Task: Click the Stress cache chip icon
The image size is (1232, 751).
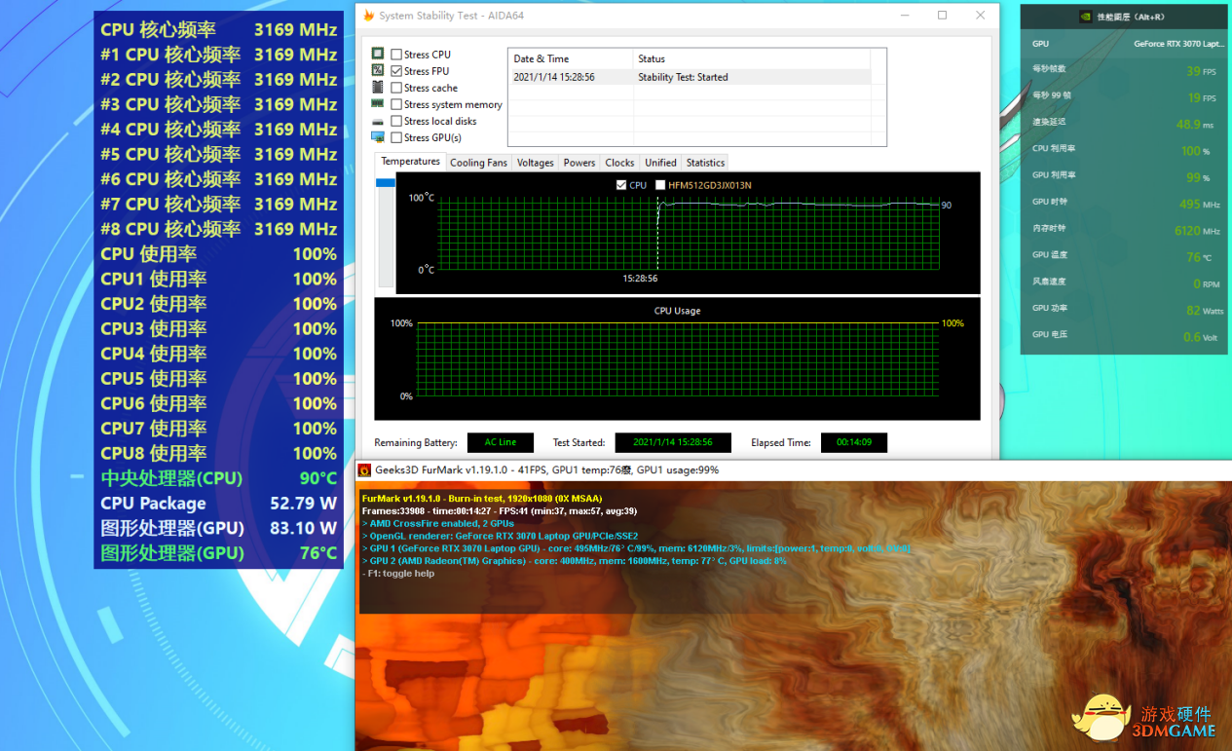Action: tap(378, 87)
